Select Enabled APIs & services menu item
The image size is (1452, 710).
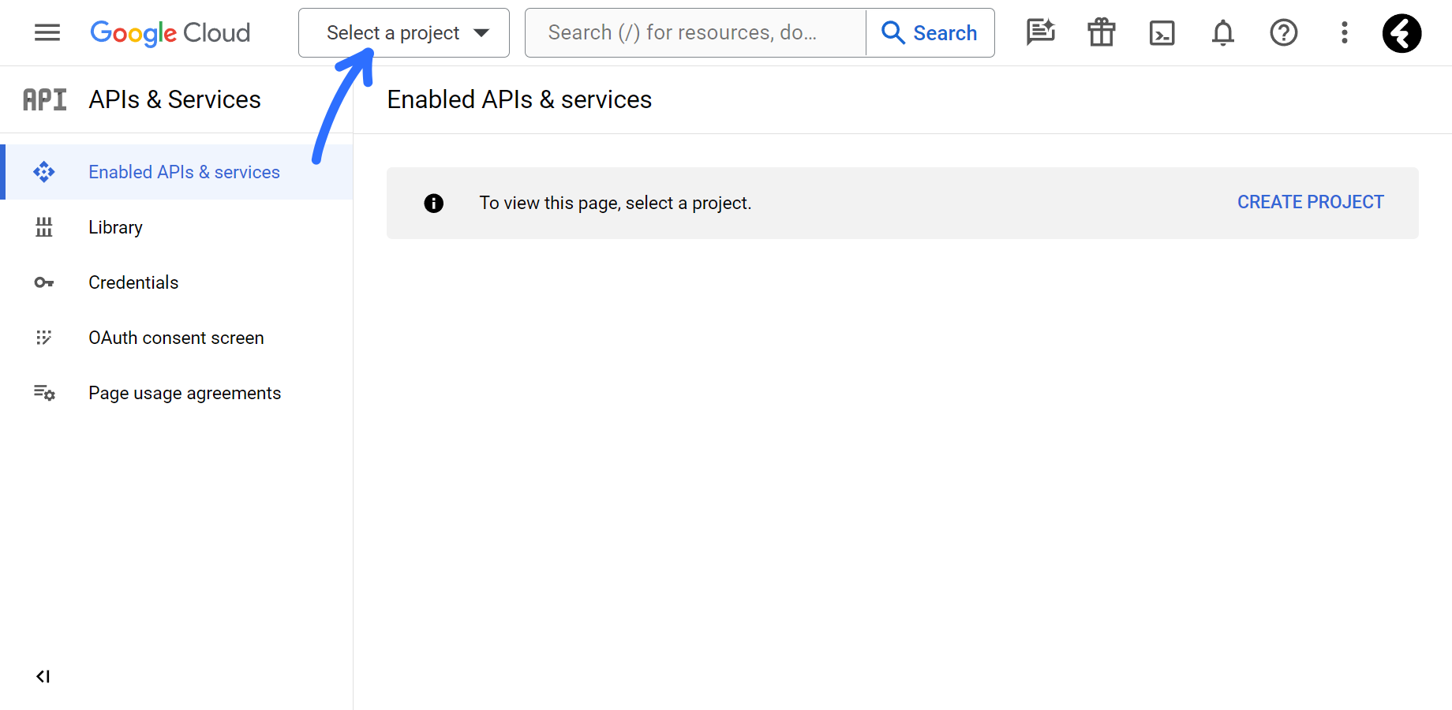tap(177, 172)
